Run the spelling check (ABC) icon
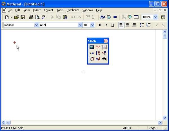Image resolution: width=169 pixels, height=131 pixels. click(x=44, y=17)
